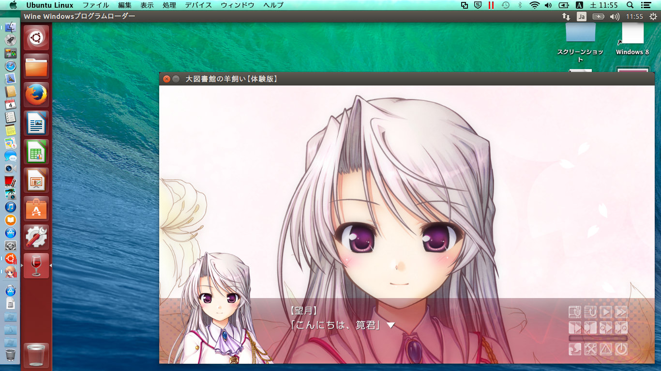Open Finder from the Mac dock

pos(10,28)
